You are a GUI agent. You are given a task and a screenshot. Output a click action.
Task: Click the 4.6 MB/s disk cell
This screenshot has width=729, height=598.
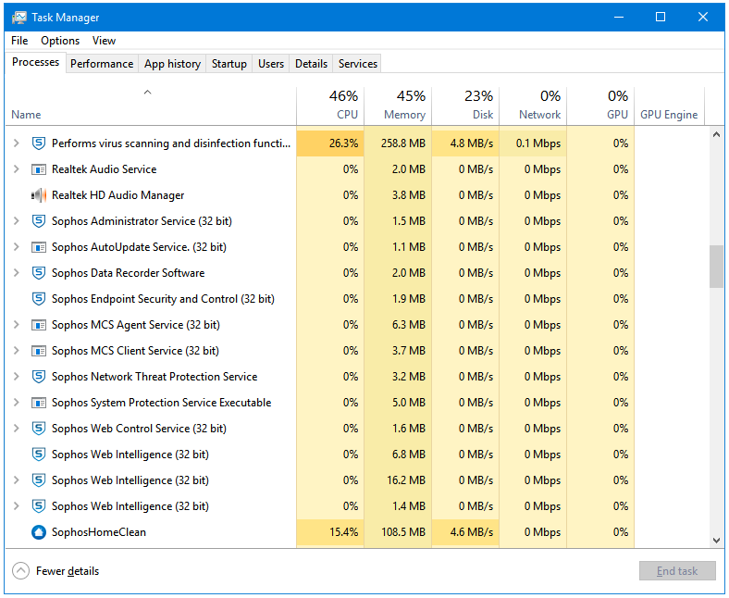(465, 532)
